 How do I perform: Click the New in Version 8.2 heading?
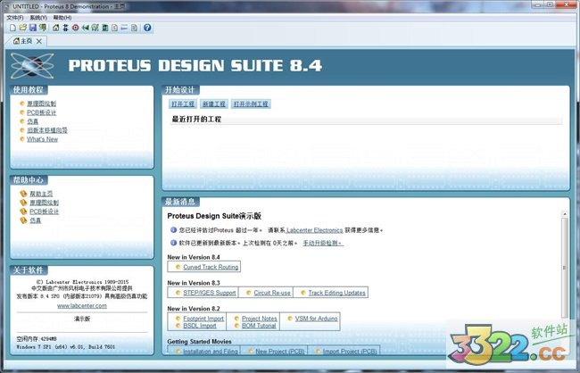[194, 309]
